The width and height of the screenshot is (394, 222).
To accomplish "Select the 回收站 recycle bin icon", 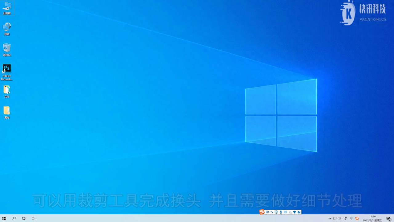I will (7, 50).
